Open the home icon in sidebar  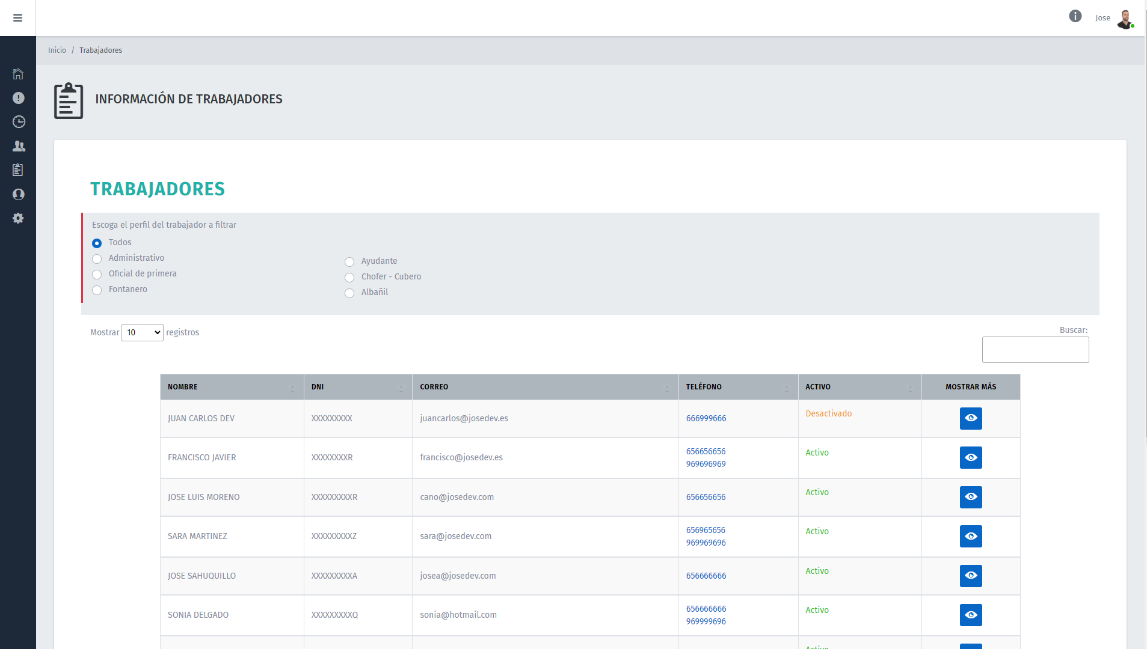pos(18,74)
